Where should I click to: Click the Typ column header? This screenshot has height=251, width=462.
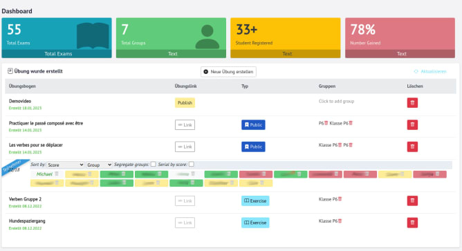[x=245, y=86]
